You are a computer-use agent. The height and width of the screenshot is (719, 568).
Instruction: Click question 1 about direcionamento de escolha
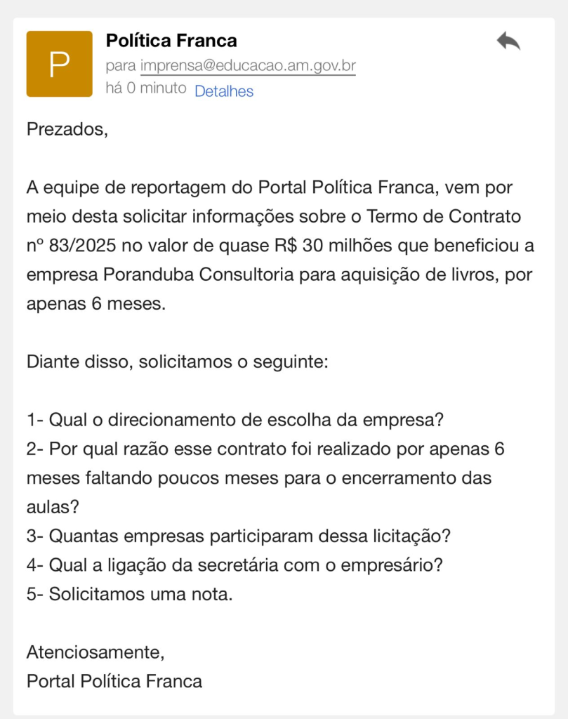click(x=235, y=421)
